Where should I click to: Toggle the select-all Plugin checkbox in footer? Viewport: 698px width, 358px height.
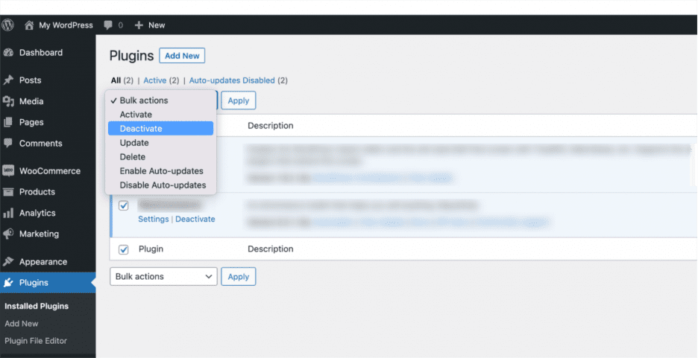click(x=124, y=249)
